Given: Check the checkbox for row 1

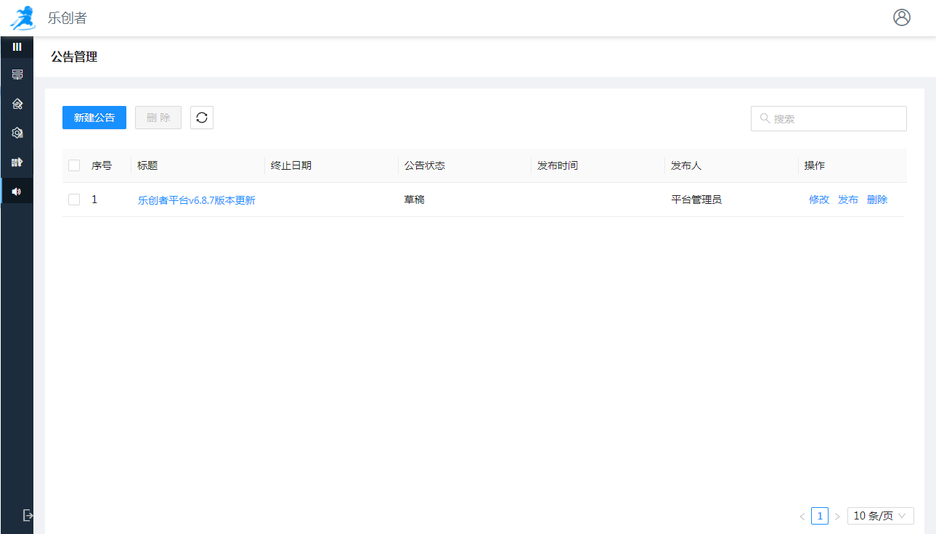Looking at the screenshot, I should click(x=74, y=200).
